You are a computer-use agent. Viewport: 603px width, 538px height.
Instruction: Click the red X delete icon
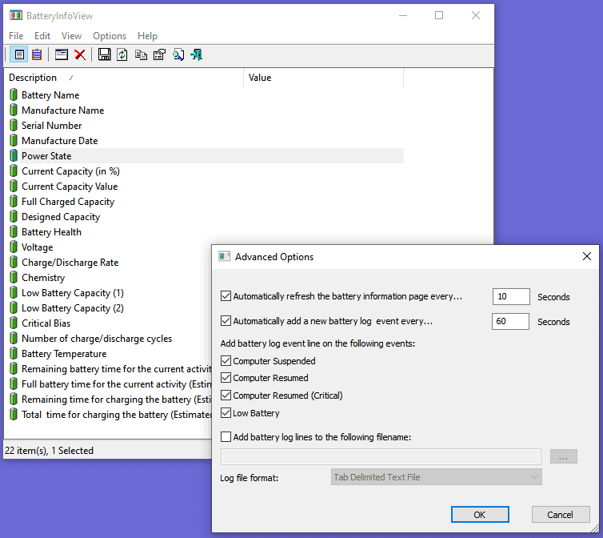(x=80, y=54)
